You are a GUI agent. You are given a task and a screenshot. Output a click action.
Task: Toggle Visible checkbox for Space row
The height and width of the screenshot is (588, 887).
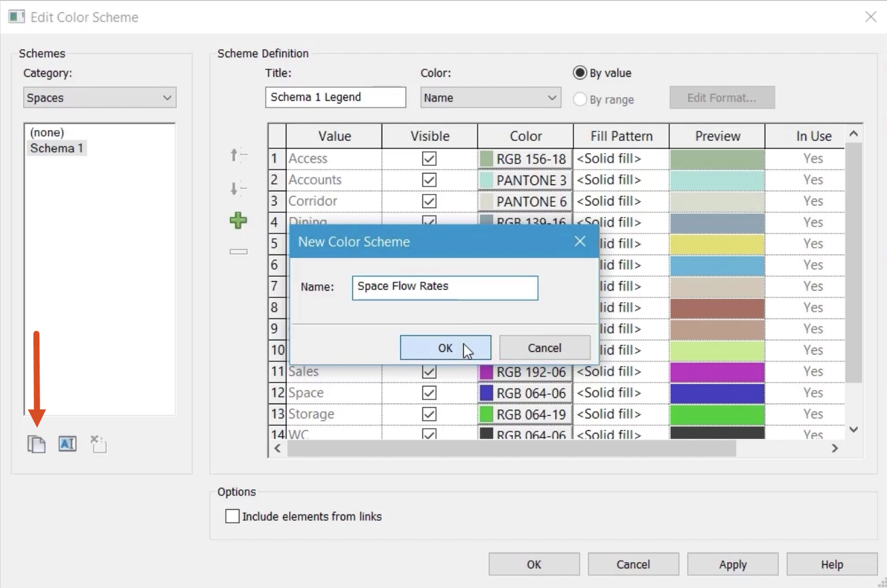click(x=429, y=393)
